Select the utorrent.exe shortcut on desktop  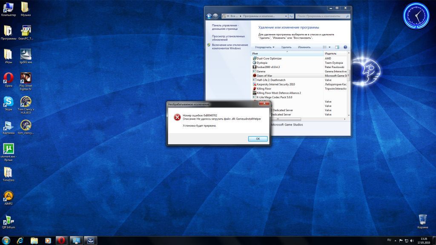click(9, 152)
